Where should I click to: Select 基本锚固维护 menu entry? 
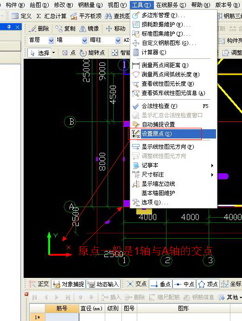(x=173, y=193)
